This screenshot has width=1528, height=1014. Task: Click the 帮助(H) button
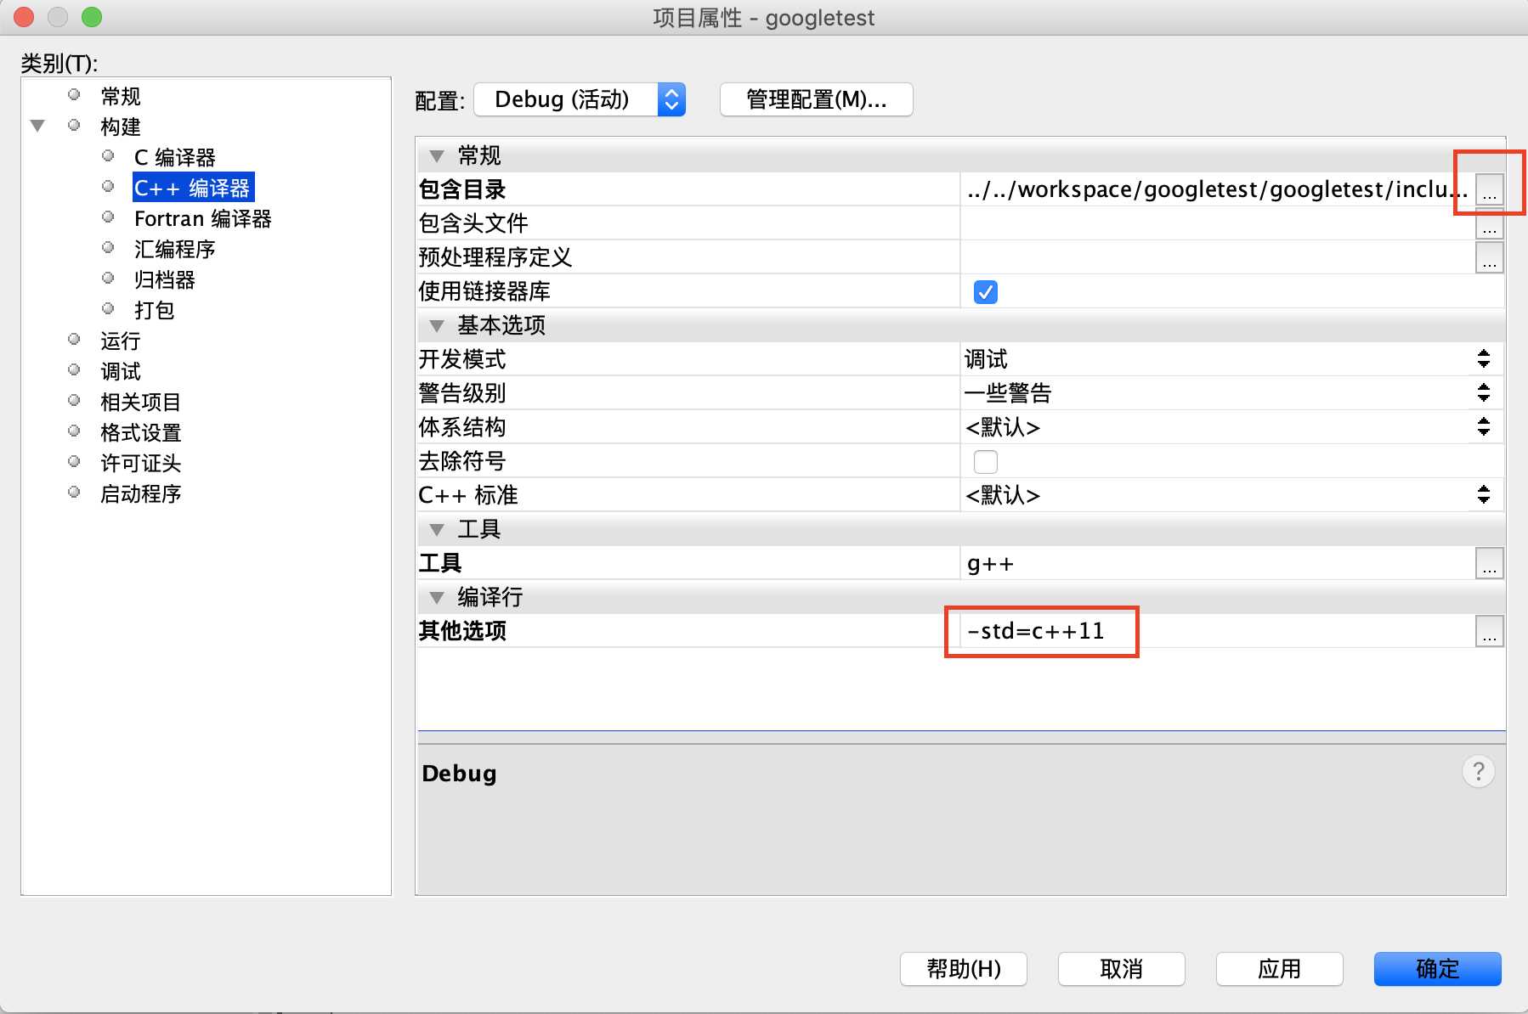click(964, 969)
